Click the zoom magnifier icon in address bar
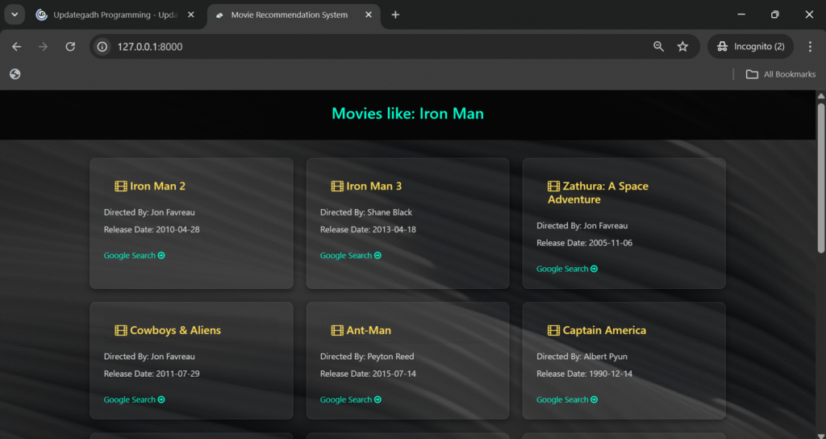 coord(658,47)
